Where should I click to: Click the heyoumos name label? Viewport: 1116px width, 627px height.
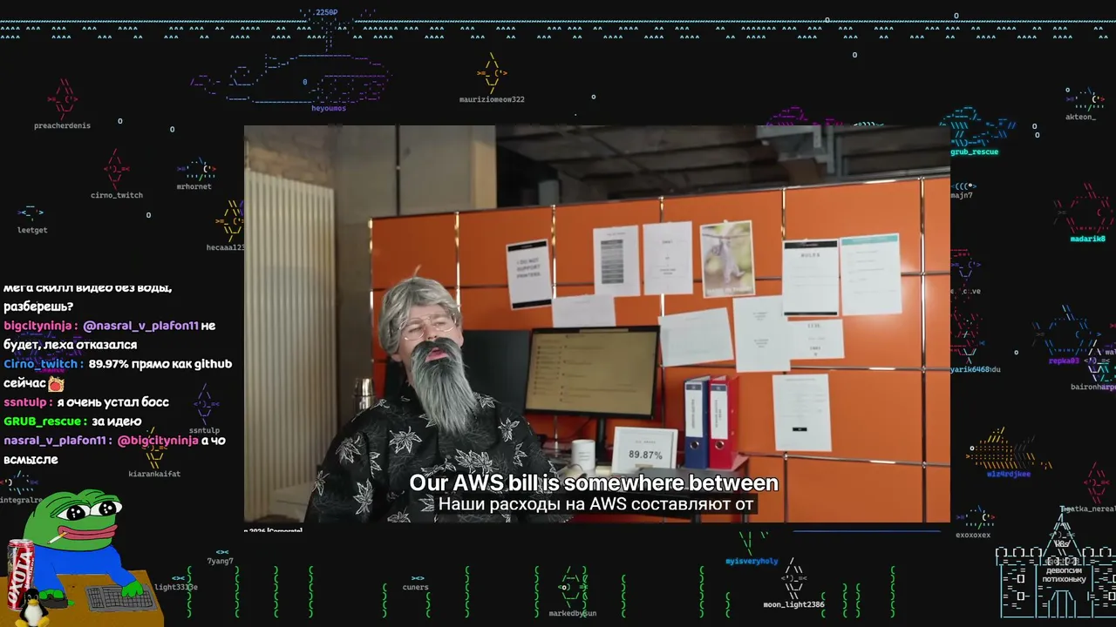[329, 109]
